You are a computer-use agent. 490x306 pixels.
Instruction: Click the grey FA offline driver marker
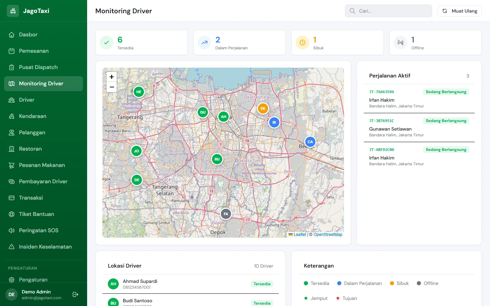(x=226, y=214)
